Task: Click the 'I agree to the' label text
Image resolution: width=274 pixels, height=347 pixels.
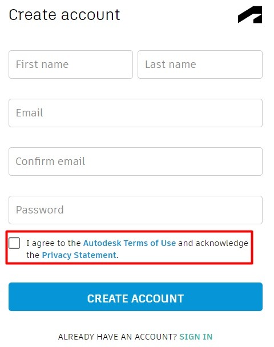Action: click(53, 243)
